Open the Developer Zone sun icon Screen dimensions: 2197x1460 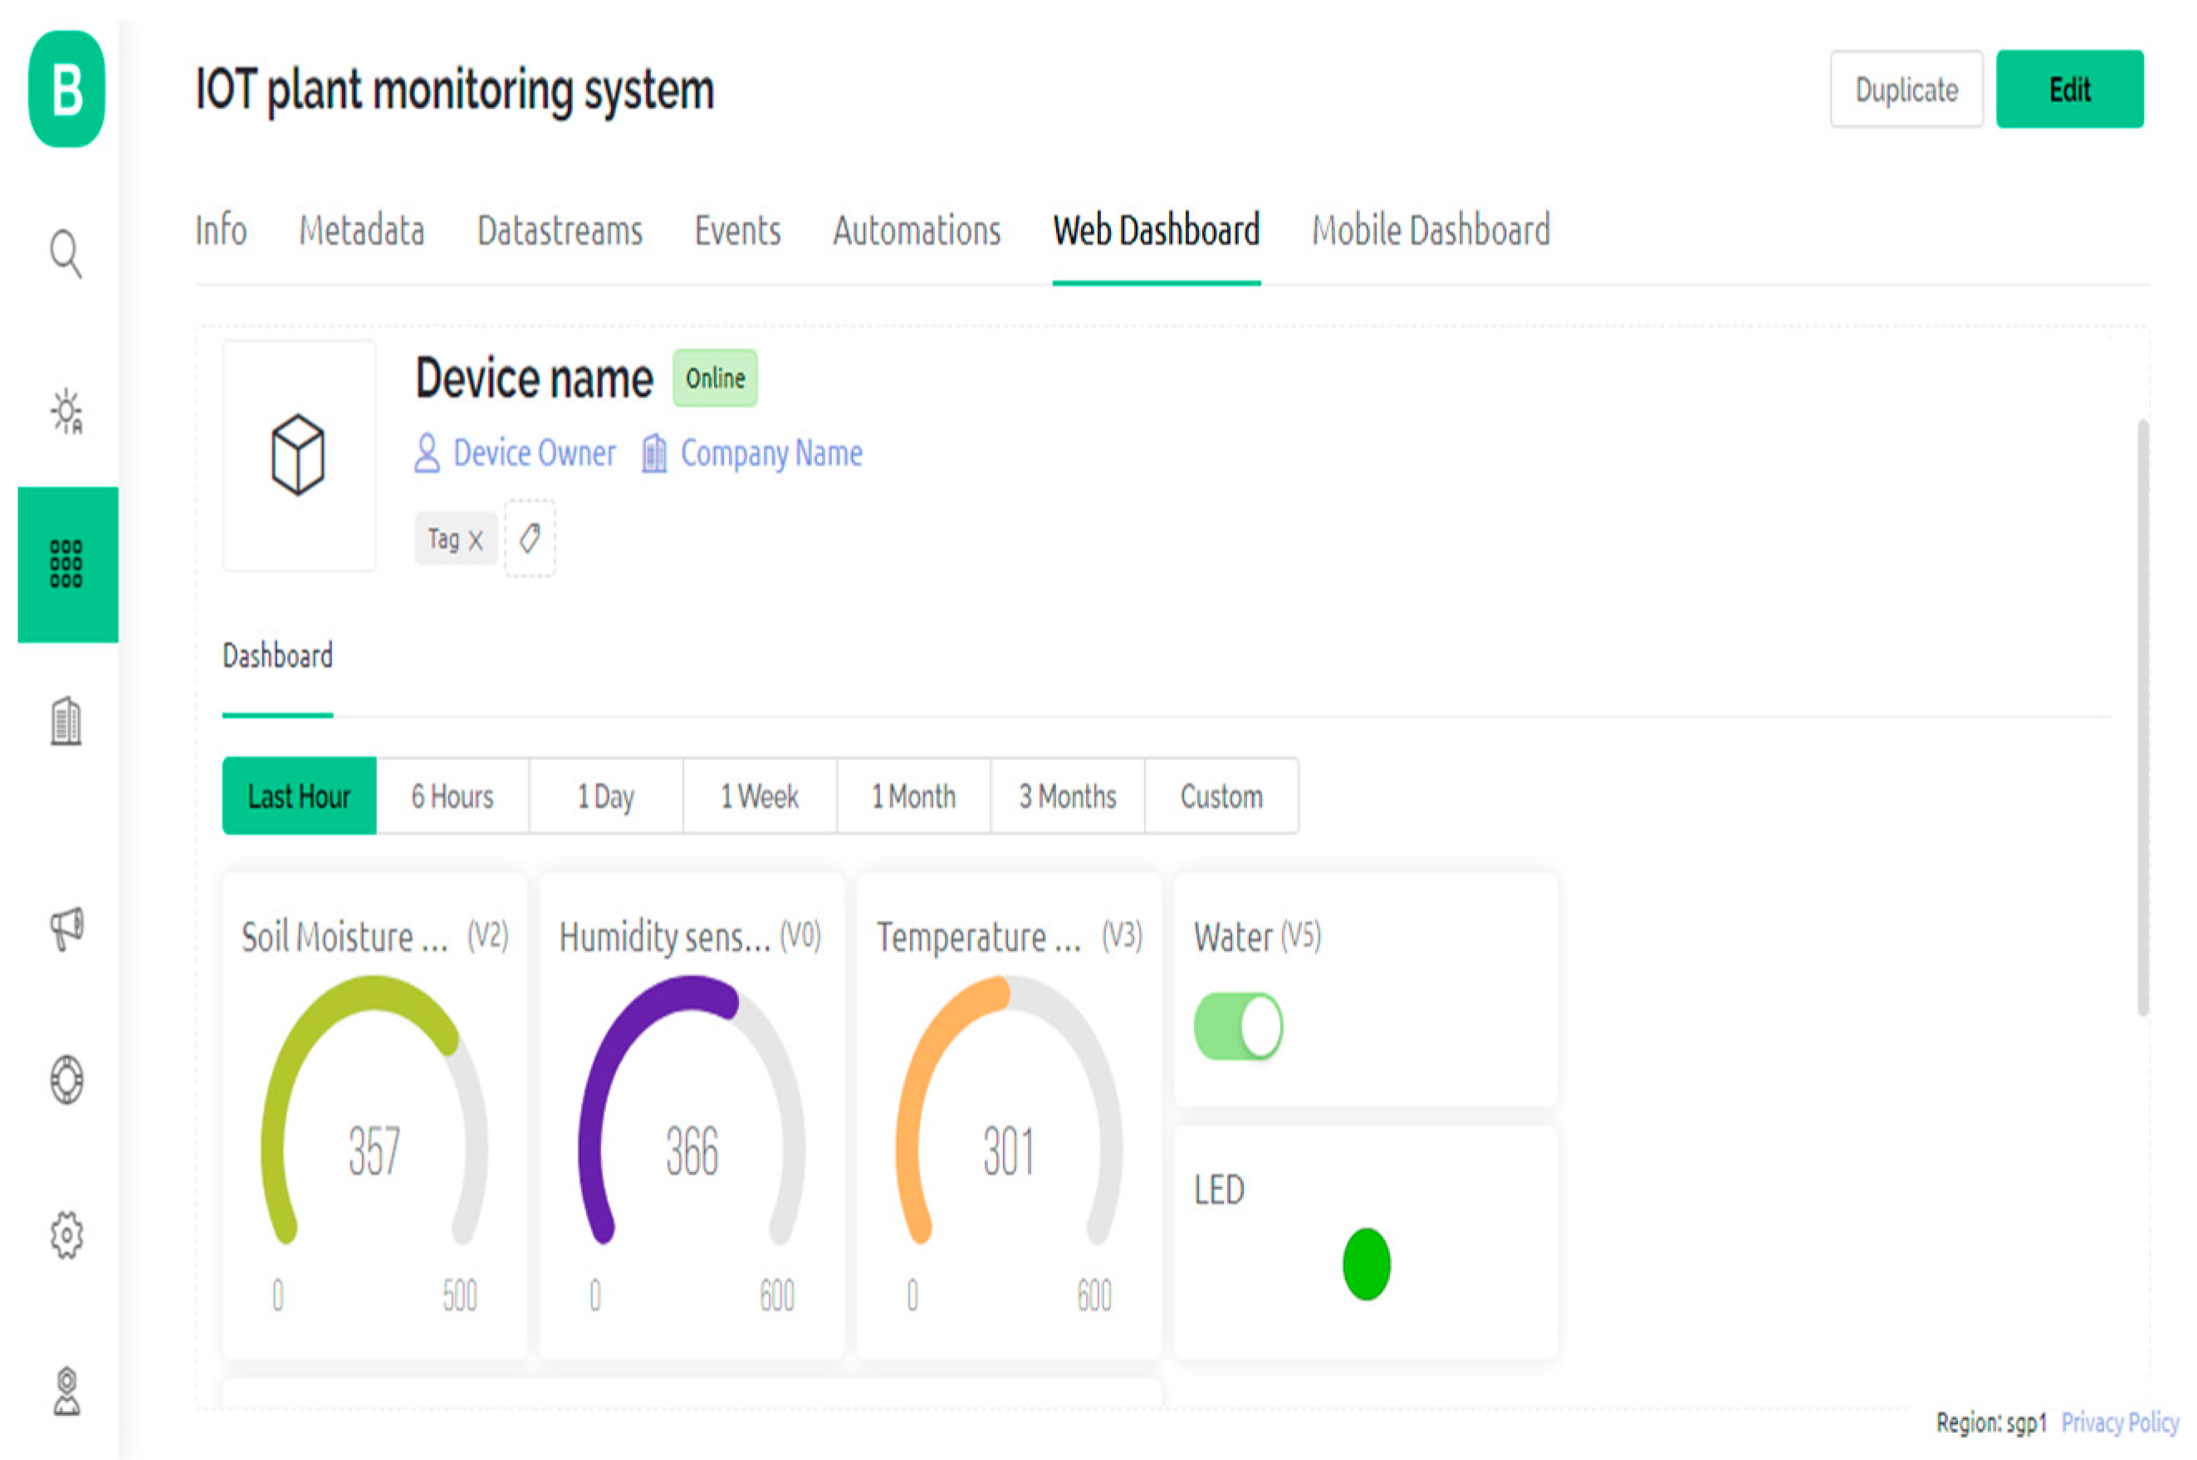pyautogui.click(x=66, y=412)
